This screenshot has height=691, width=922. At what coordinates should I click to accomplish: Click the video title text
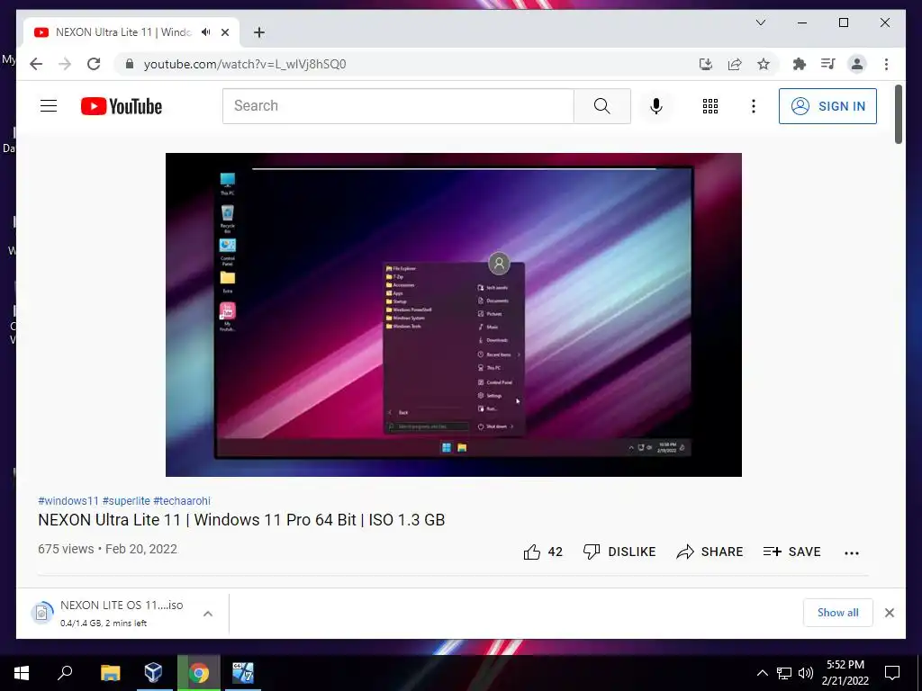(241, 520)
